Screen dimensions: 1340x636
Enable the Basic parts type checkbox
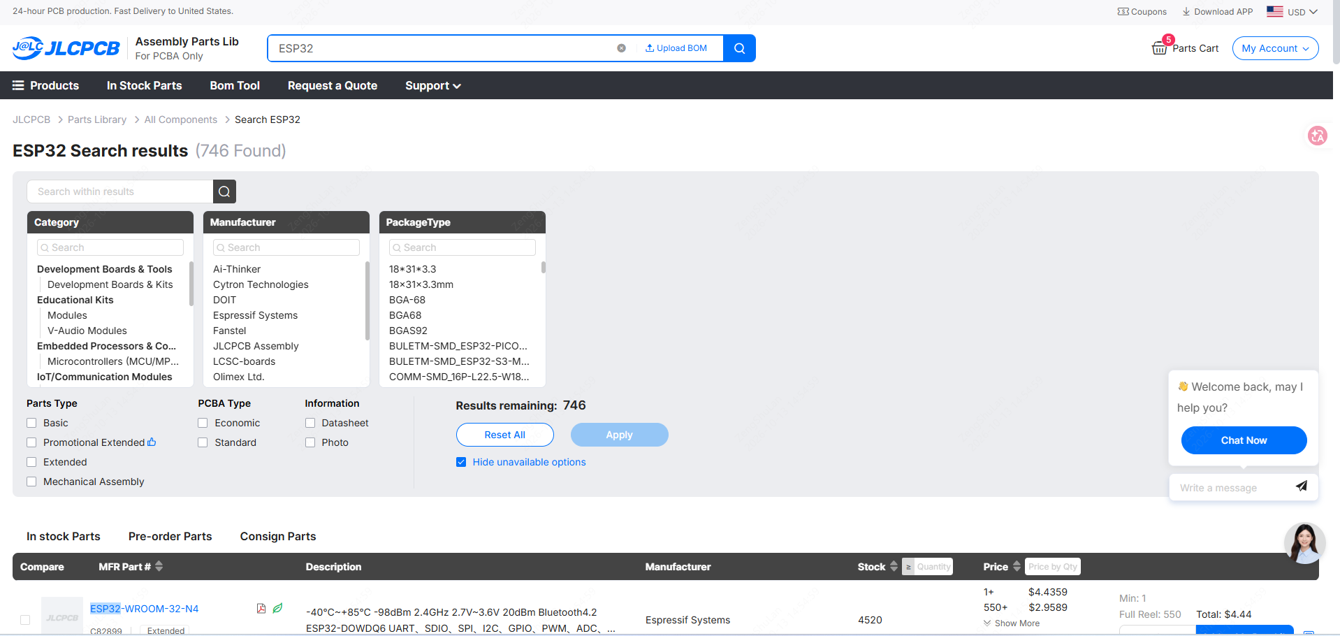point(31,423)
